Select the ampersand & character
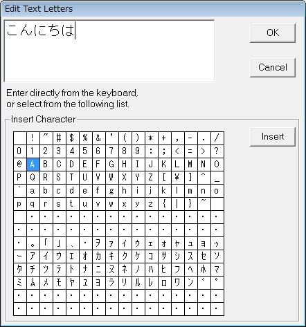Viewport: 306px width, 327px height. pos(99,138)
